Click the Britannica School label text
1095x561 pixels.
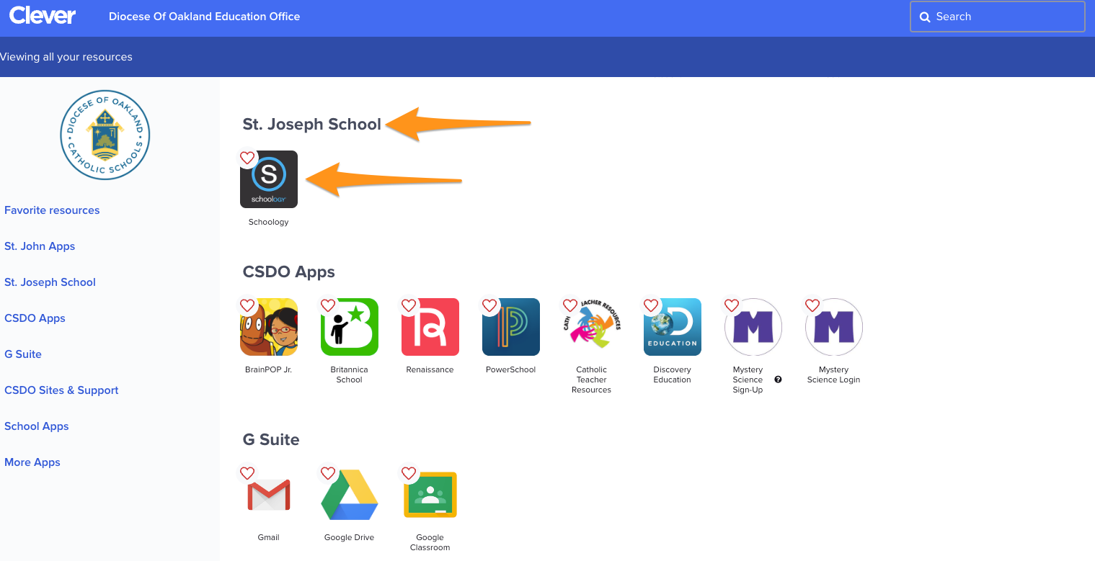tap(350, 374)
